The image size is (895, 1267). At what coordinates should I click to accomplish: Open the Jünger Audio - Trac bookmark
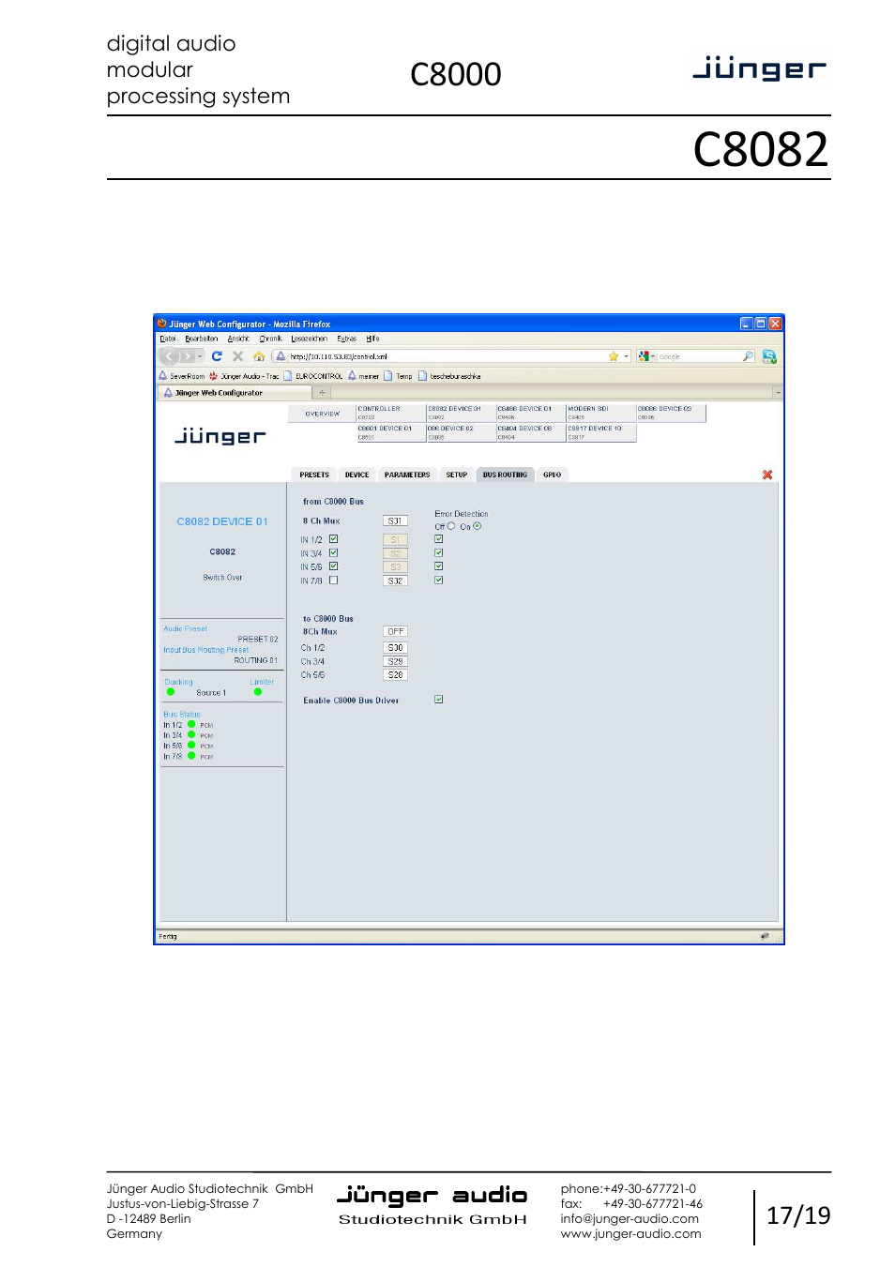[244, 376]
